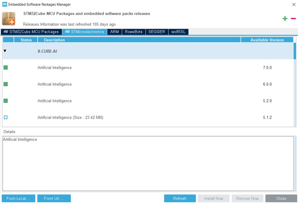Screen dimensions: 298x204
Task: Open the SEGGER tab
Action: (157, 32)
